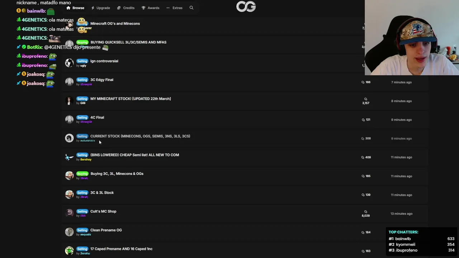This screenshot has height=258, width=459.
Task: Open thread 'Buying 3C, 3L, Minecons & OGs'
Action: 117,174
